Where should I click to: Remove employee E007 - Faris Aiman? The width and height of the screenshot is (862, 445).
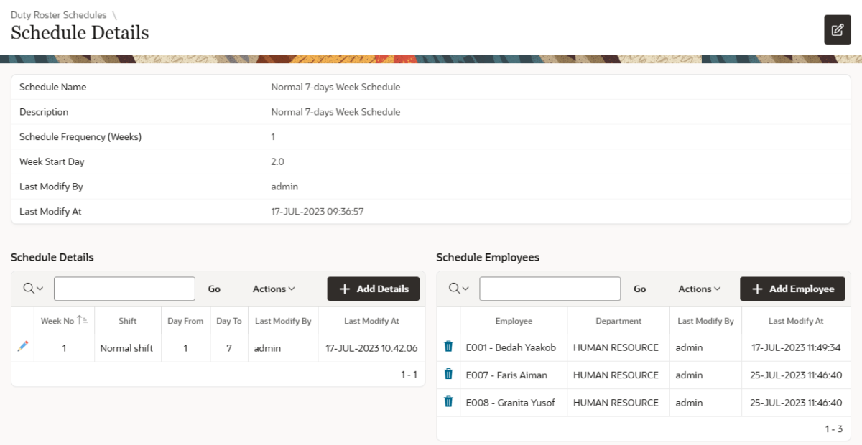click(x=448, y=374)
